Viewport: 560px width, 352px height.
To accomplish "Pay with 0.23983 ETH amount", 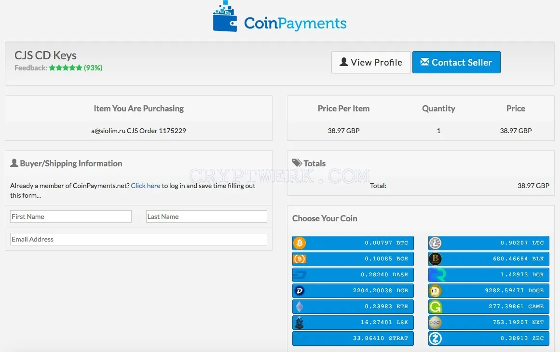I will pyautogui.click(x=353, y=306).
